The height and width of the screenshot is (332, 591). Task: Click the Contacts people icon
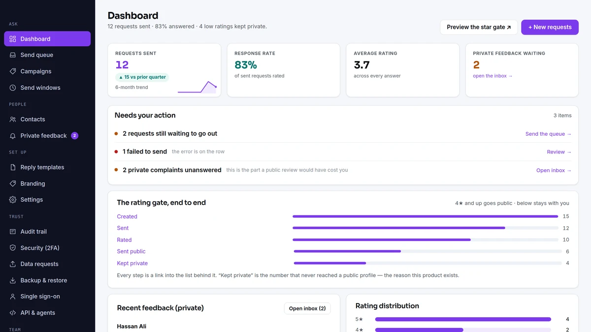point(13,120)
